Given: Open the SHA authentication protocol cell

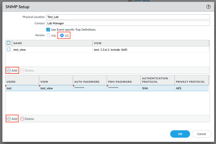Looking at the screenshot, I should pos(157,88).
